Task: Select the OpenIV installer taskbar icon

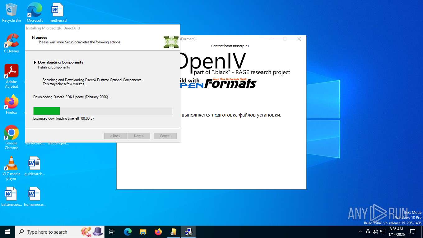Action: (x=174, y=232)
